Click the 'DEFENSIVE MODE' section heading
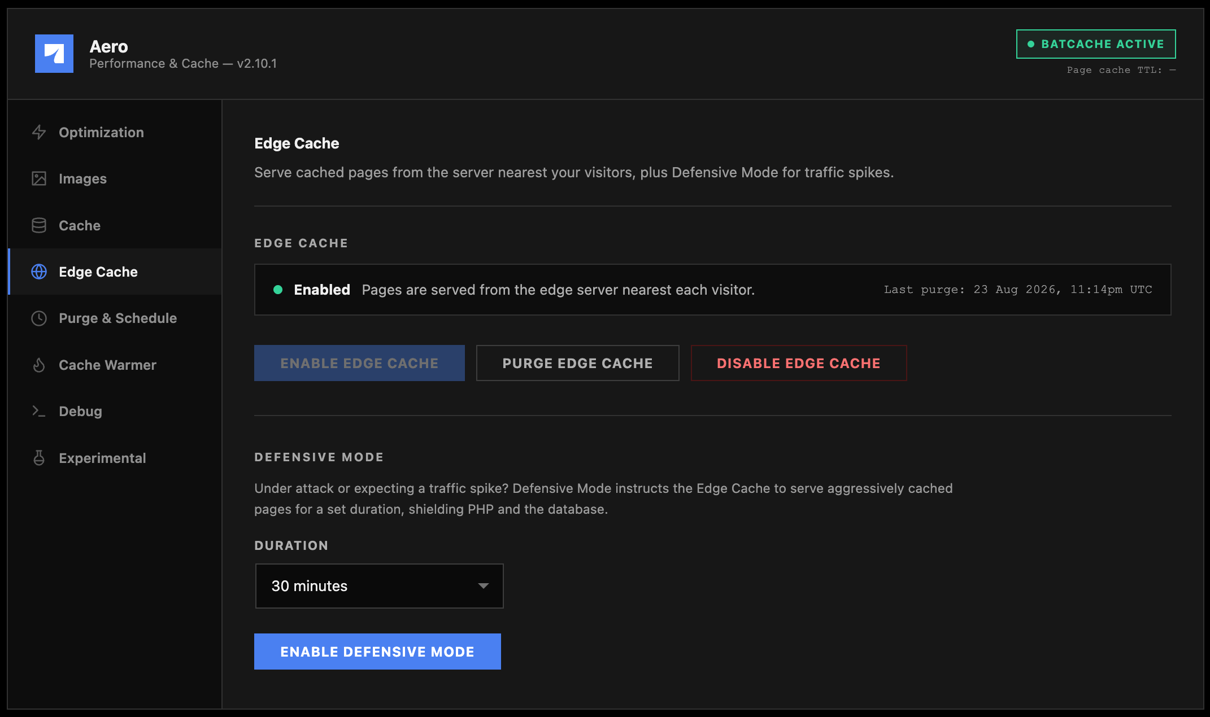This screenshot has height=717, width=1210. [x=319, y=457]
